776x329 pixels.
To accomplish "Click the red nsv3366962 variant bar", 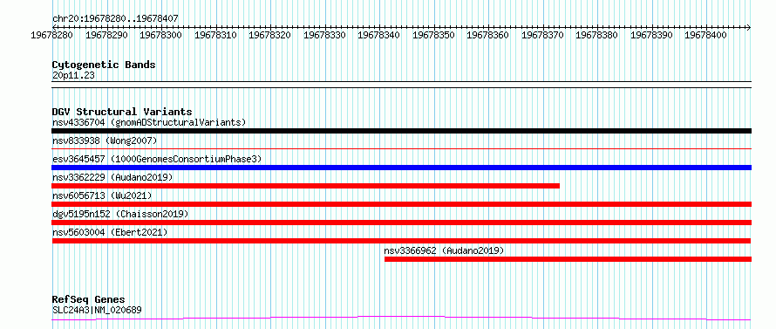I will (x=568, y=259).
